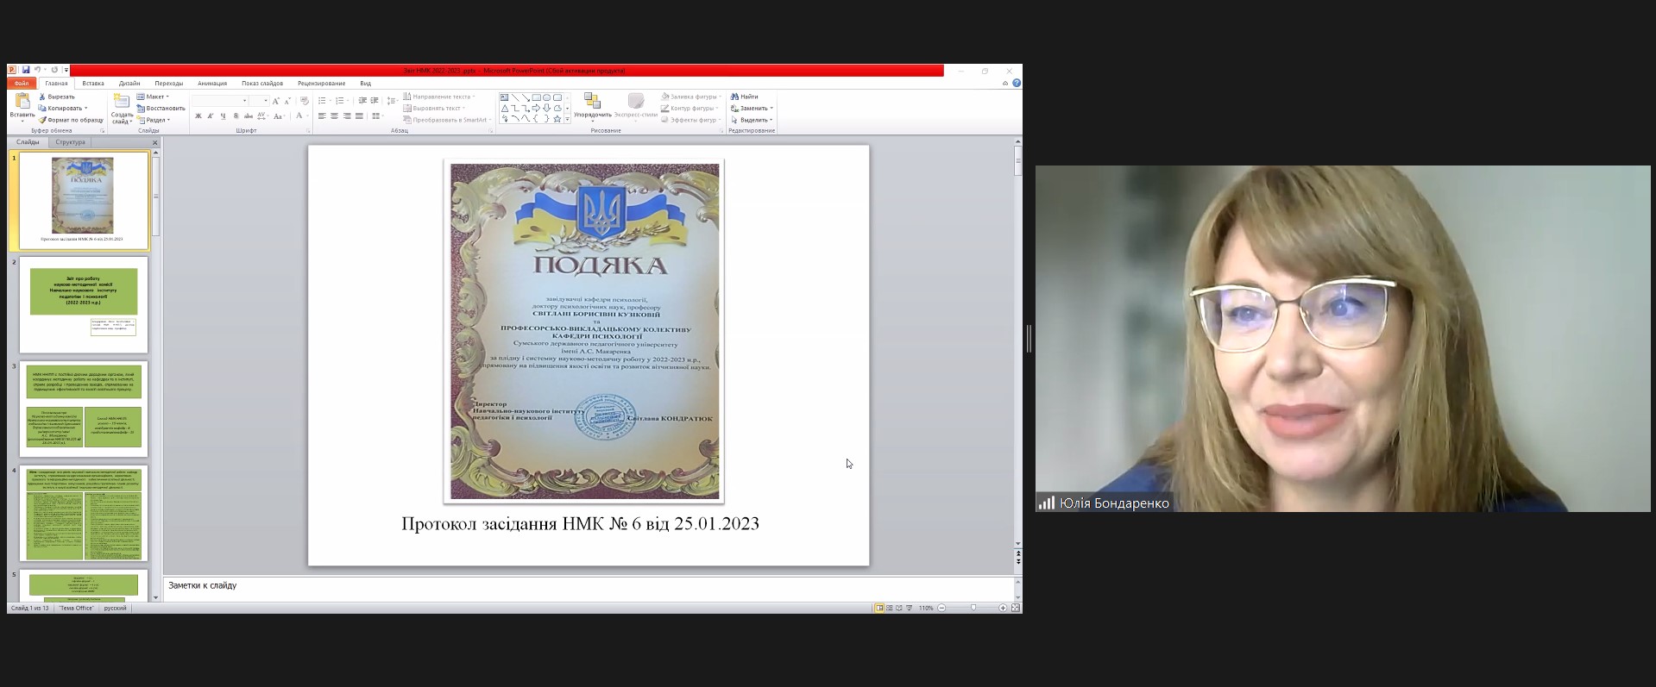Screen dimensions: 1656x687
Task: Expand the shapes gallery with the More arrow
Action: 567,119
